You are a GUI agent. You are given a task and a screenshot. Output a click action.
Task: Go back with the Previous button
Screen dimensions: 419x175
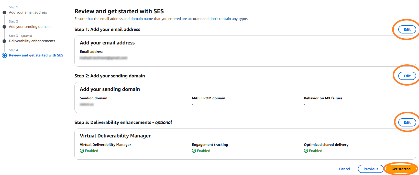coord(371,169)
